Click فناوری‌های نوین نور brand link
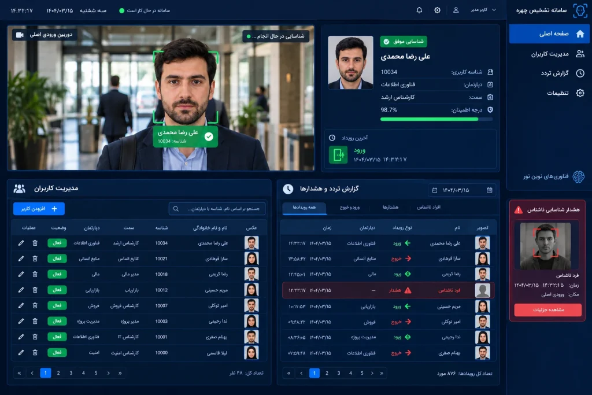 pos(553,176)
